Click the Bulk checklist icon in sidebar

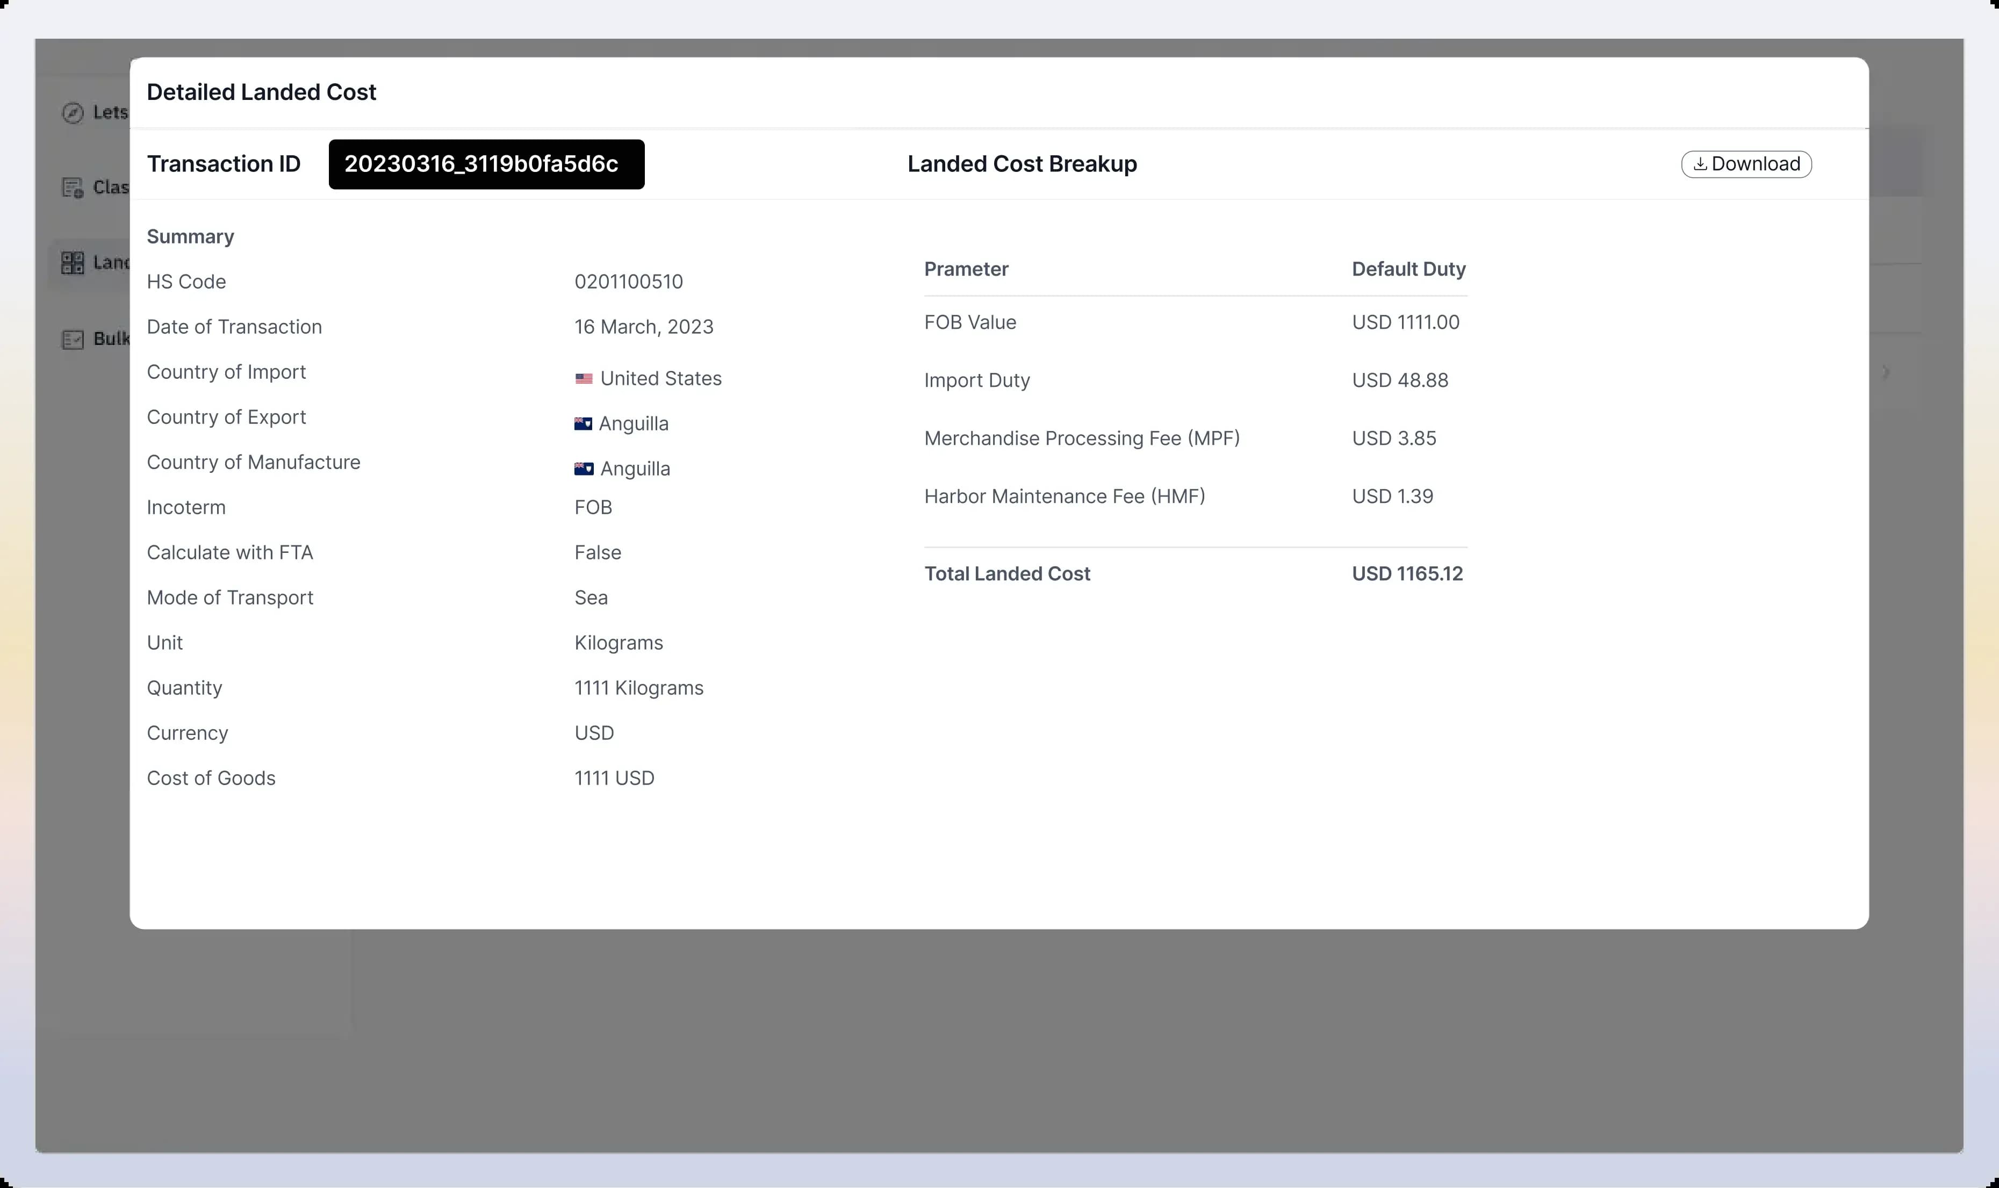(73, 340)
